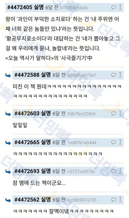This screenshot has height=218, width=129.
Task: Open comment number #4472693 link
Action: click(27, 171)
